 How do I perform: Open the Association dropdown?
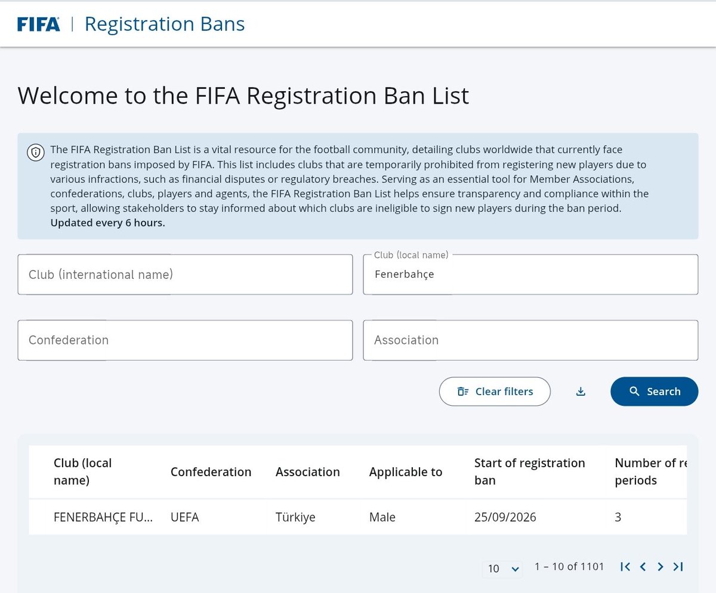[530, 340]
